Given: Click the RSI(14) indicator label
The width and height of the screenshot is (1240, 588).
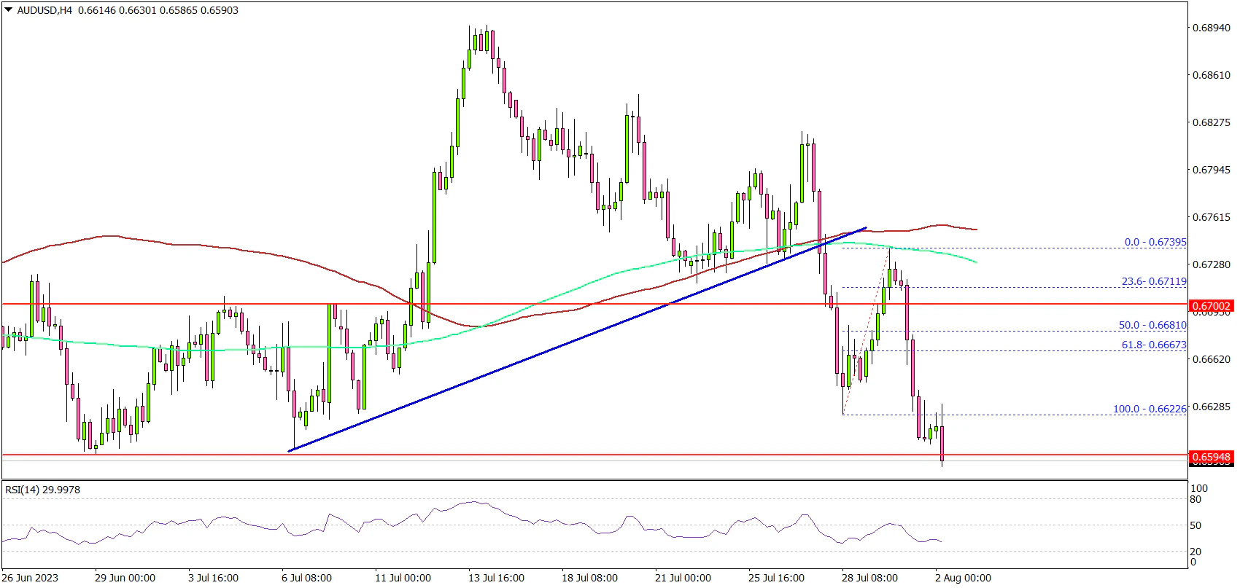Looking at the screenshot, I should pos(42,490).
